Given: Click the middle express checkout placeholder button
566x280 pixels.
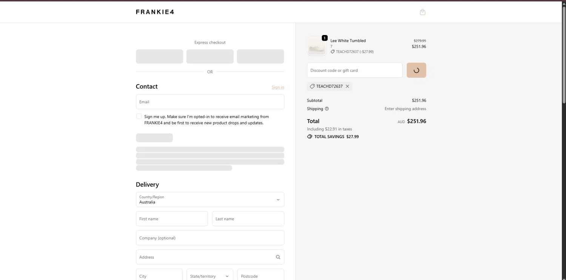Looking at the screenshot, I should [210, 57].
